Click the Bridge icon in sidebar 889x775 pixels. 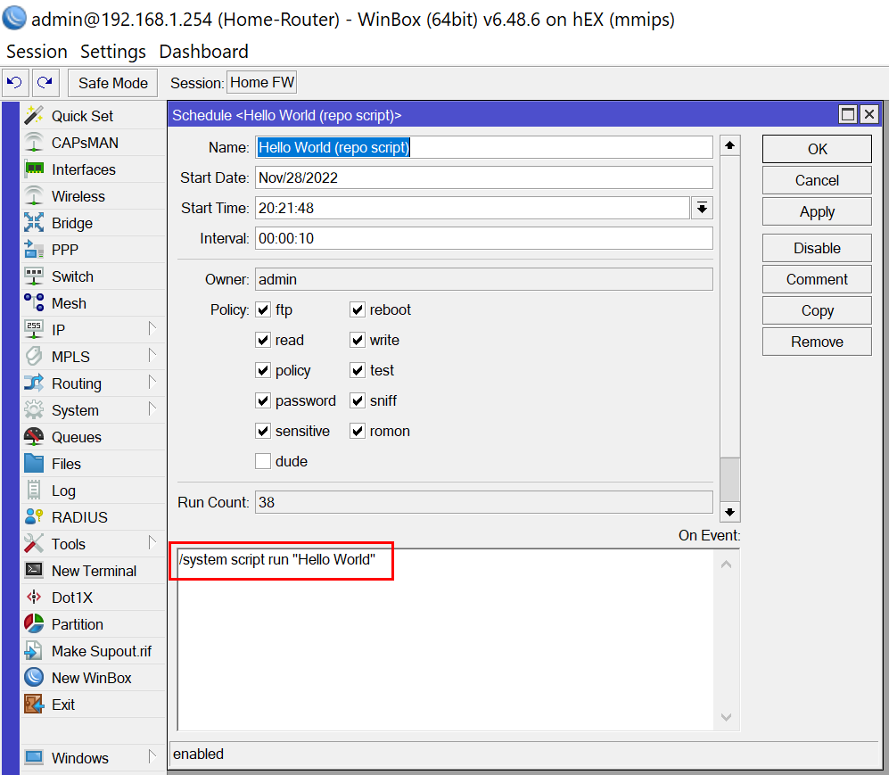pos(34,223)
